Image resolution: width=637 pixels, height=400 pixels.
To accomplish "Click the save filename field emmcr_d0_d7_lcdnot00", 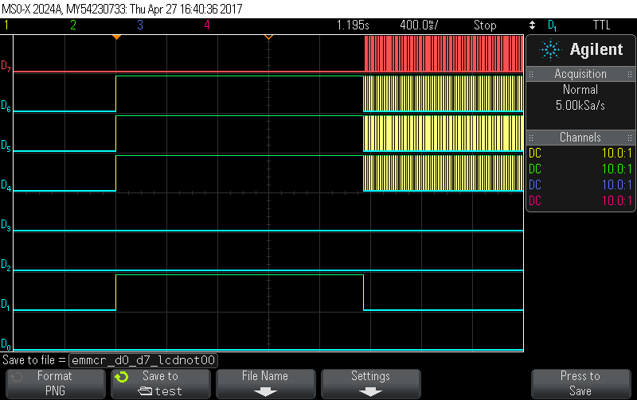I will 143,360.
